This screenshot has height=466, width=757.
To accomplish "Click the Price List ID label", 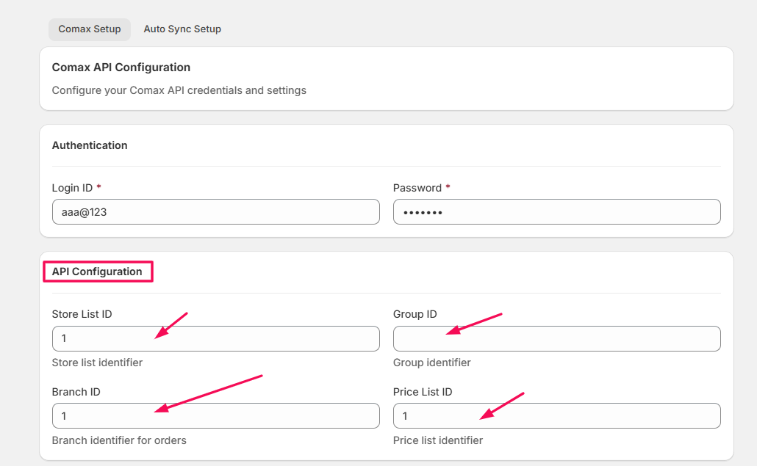I will [423, 392].
